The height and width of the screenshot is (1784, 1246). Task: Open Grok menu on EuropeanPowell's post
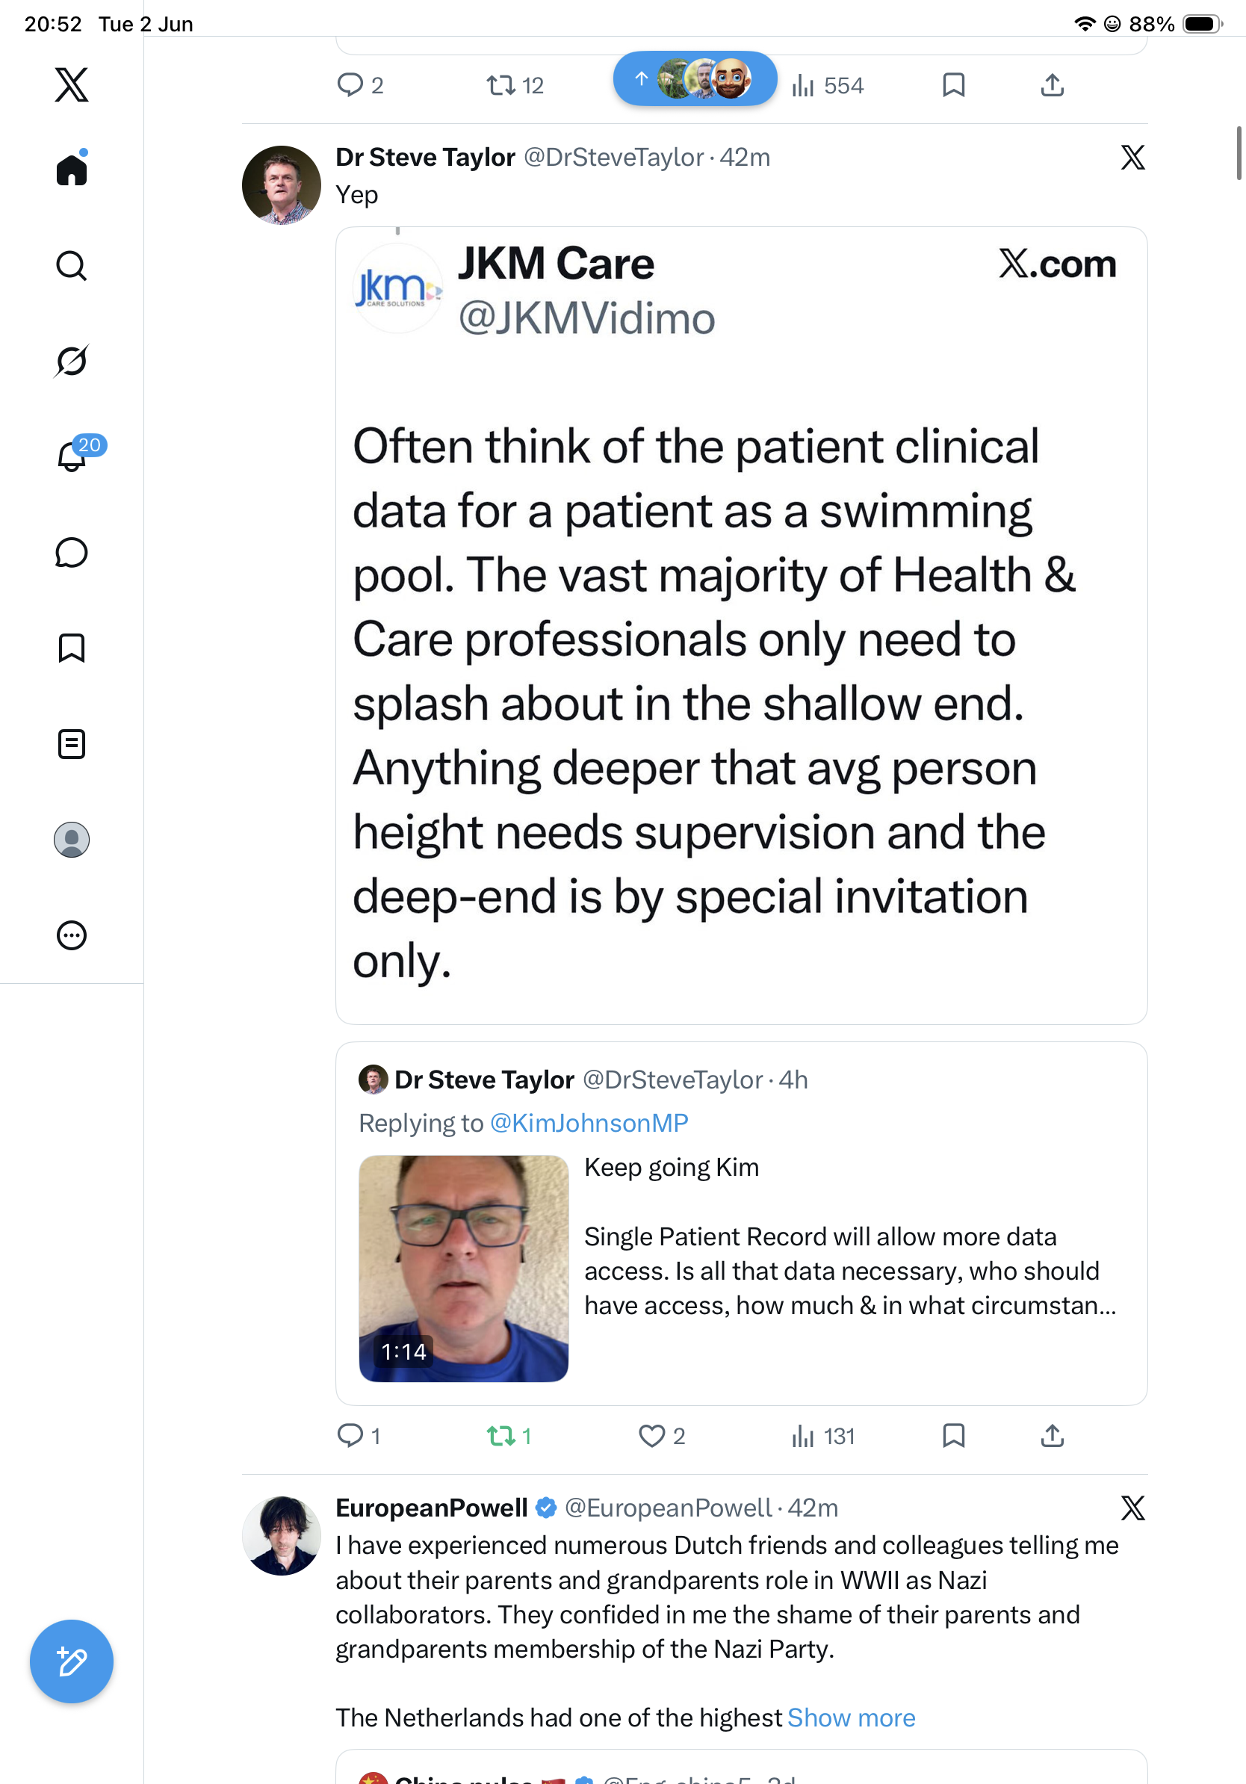pyautogui.click(x=1132, y=1508)
